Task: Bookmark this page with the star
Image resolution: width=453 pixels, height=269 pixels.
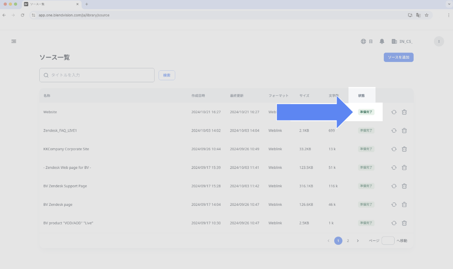Action: (x=426, y=15)
